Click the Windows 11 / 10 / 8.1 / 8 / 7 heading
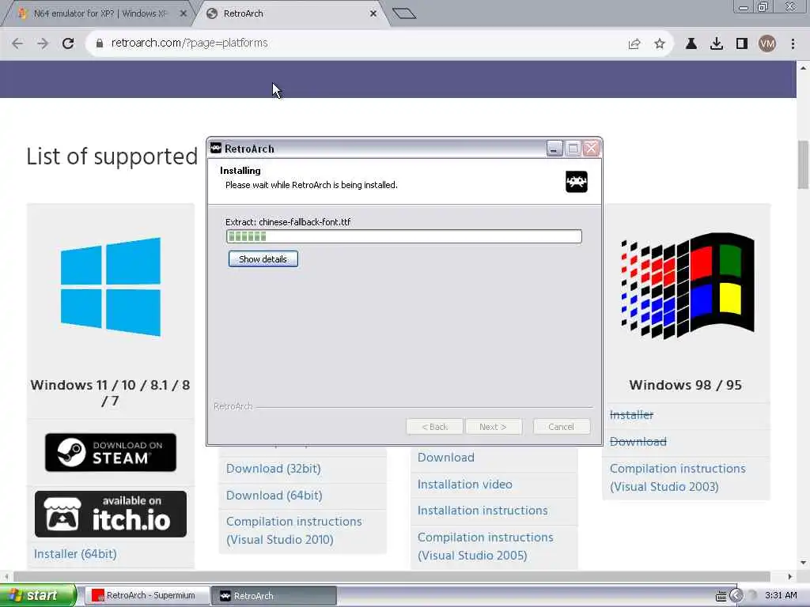Screen dimensions: 810x607 [111, 393]
